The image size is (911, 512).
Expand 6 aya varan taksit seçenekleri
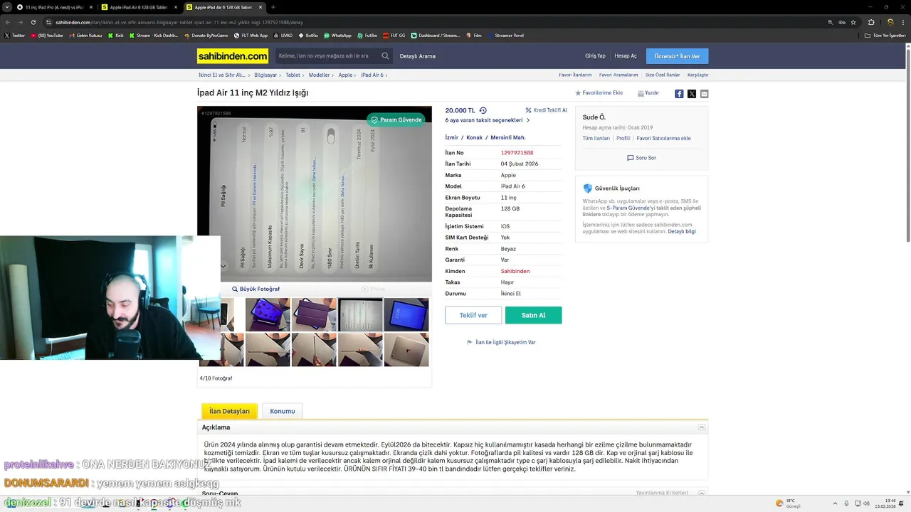(488, 120)
